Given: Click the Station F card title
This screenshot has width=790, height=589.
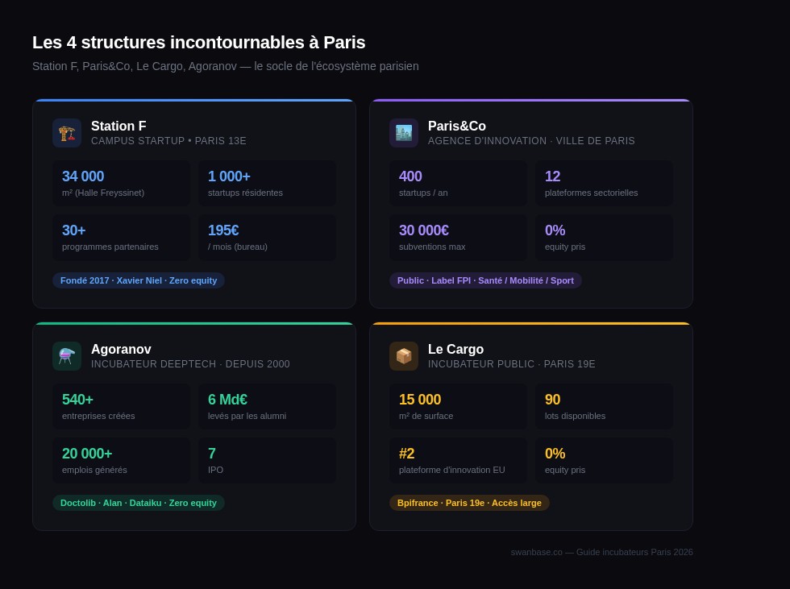Looking at the screenshot, I should 118,126.
